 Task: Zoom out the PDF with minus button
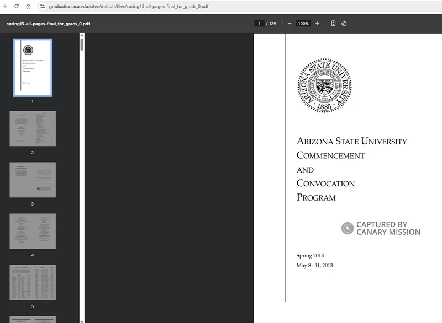290,24
